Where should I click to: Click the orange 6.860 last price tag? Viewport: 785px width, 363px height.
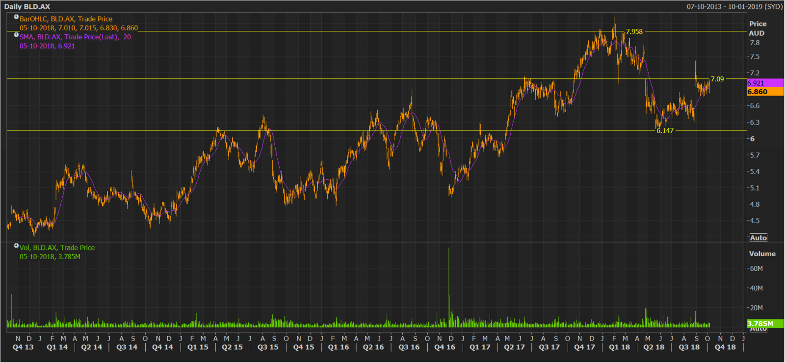coord(765,92)
